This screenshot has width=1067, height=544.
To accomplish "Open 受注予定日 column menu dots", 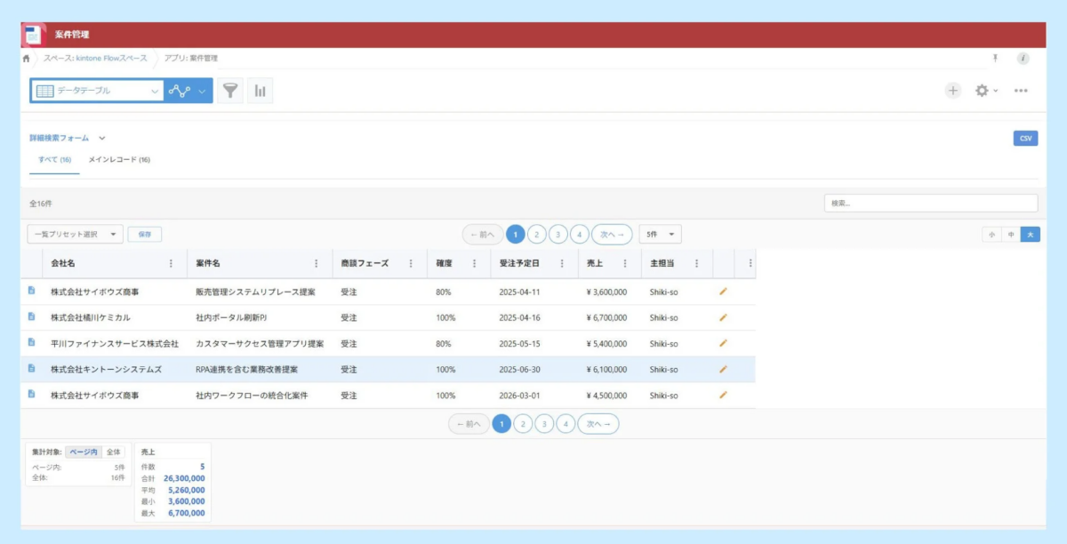I will 561,263.
